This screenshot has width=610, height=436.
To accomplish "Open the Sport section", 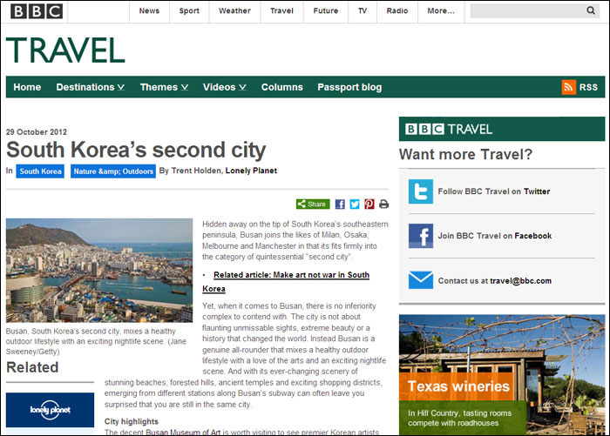I will 189,11.
